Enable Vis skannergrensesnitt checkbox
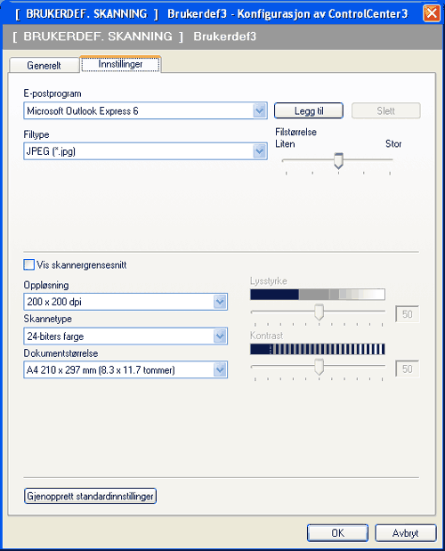The width and height of the screenshot is (445, 551). [29, 264]
